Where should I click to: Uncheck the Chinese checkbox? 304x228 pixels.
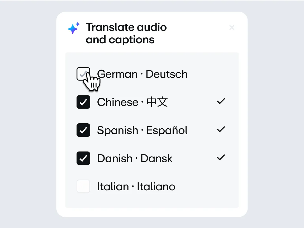[83, 102]
